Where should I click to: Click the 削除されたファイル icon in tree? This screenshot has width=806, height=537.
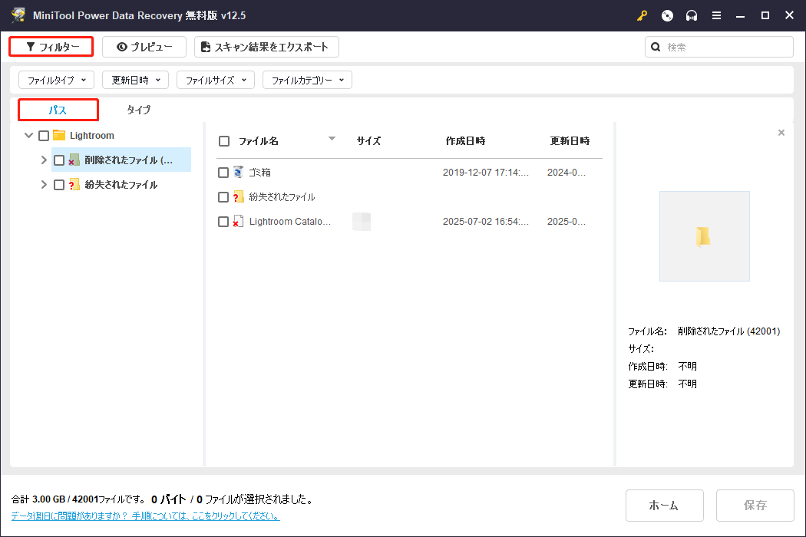tap(74, 160)
